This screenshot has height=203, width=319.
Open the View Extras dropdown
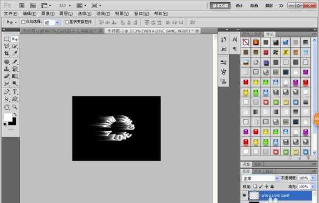46,5
